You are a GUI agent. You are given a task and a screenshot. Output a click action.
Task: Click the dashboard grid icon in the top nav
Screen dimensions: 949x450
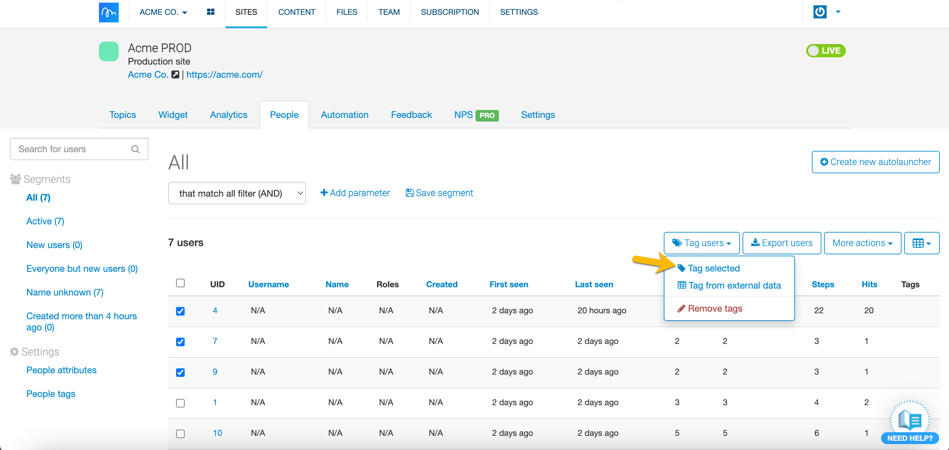pyautogui.click(x=210, y=12)
